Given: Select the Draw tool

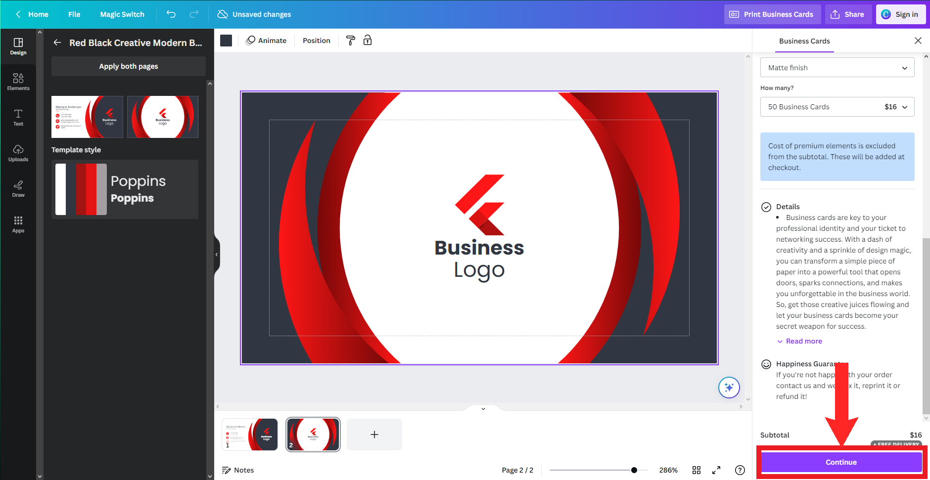Looking at the screenshot, I should 18,189.
